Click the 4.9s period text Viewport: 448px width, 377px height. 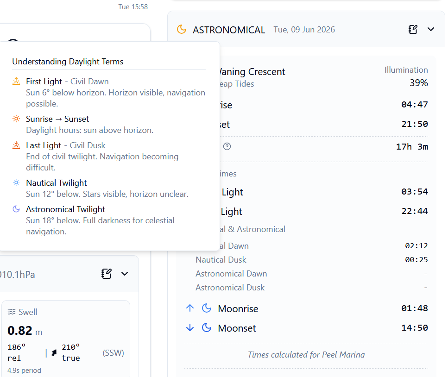coord(24,371)
